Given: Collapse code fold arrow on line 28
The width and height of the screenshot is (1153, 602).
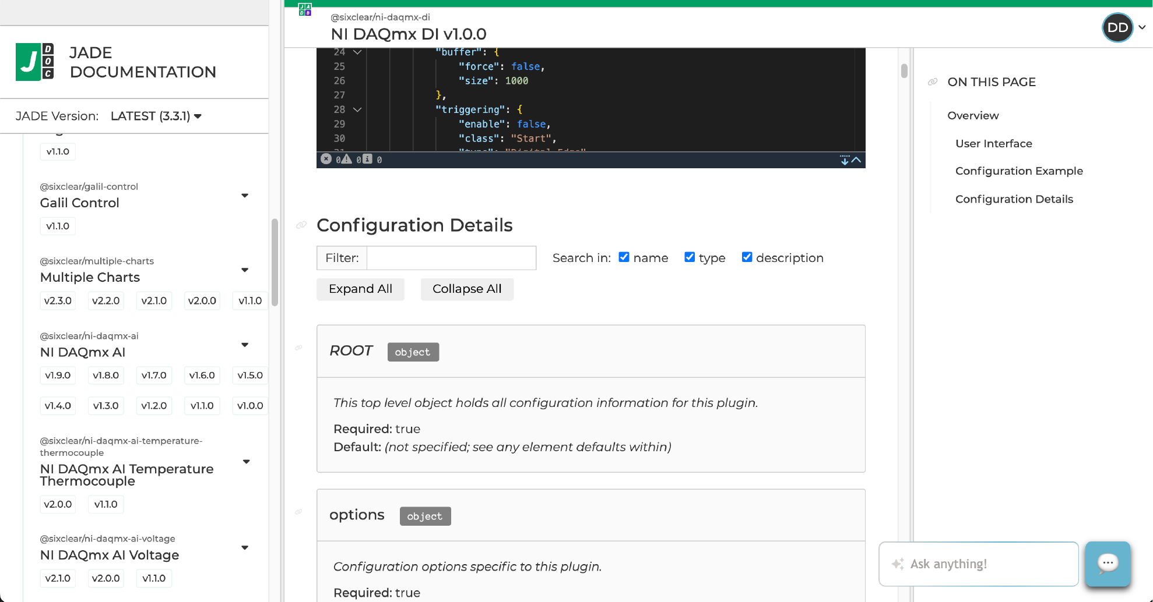Looking at the screenshot, I should coord(357,109).
